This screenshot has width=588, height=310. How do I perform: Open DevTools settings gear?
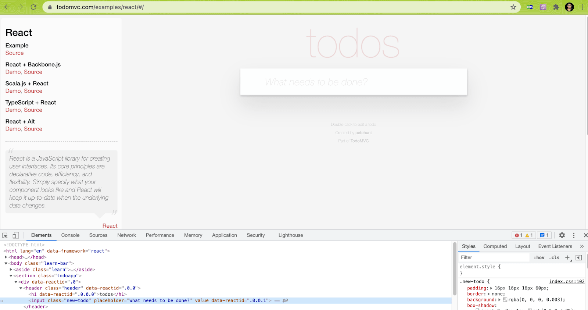(562, 235)
